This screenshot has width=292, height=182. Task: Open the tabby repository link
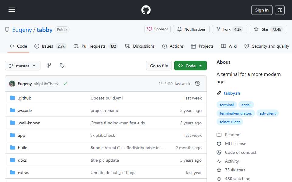click(x=44, y=30)
